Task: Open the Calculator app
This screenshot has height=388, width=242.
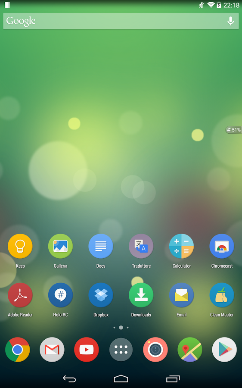Action: pyautogui.click(x=181, y=246)
